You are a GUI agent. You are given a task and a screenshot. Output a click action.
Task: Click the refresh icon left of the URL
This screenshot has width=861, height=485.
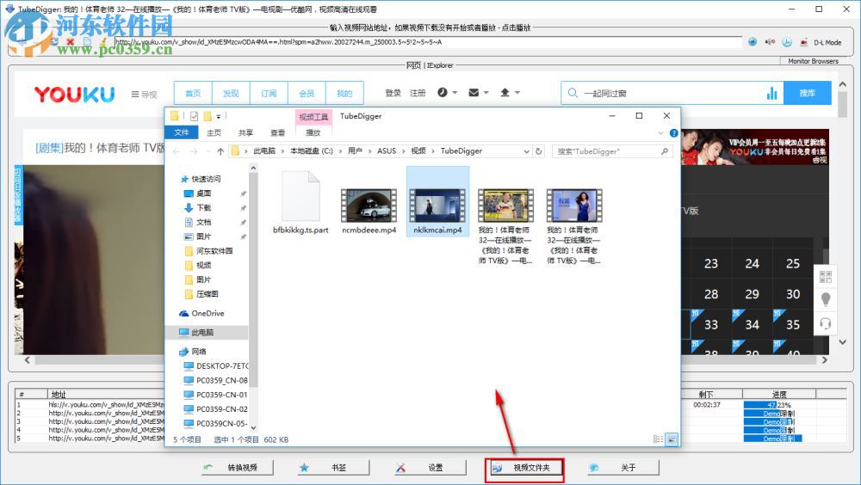pyautogui.click(x=53, y=42)
